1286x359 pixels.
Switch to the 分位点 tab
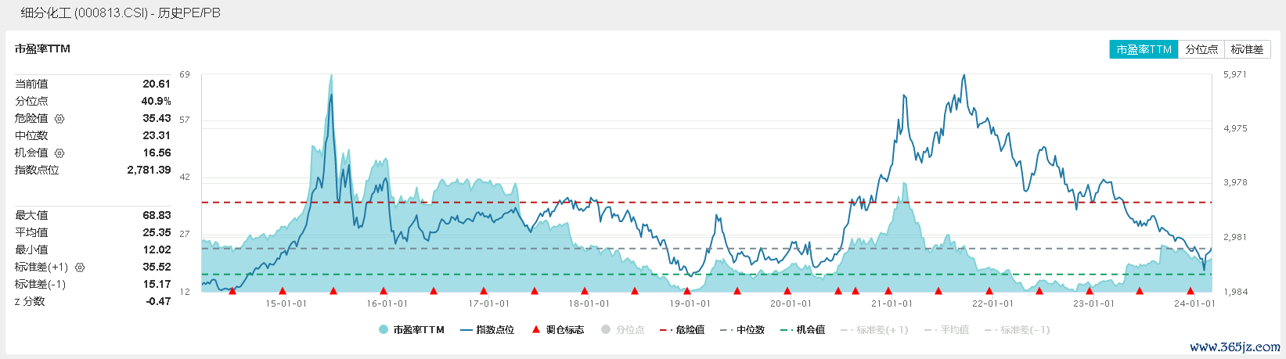1201,49
